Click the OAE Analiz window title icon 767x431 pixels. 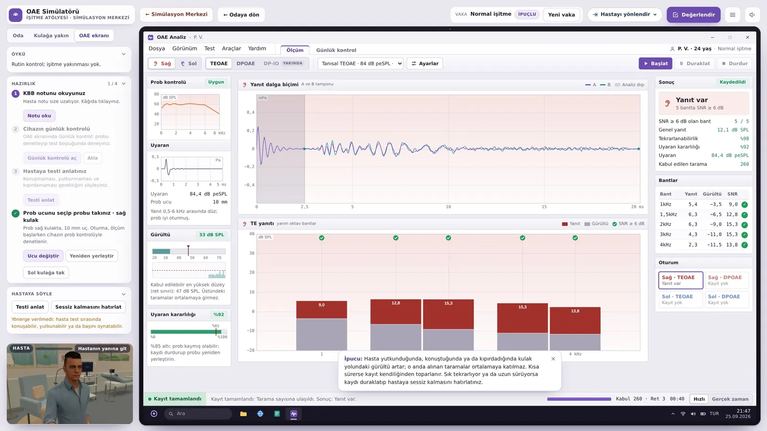click(151, 37)
